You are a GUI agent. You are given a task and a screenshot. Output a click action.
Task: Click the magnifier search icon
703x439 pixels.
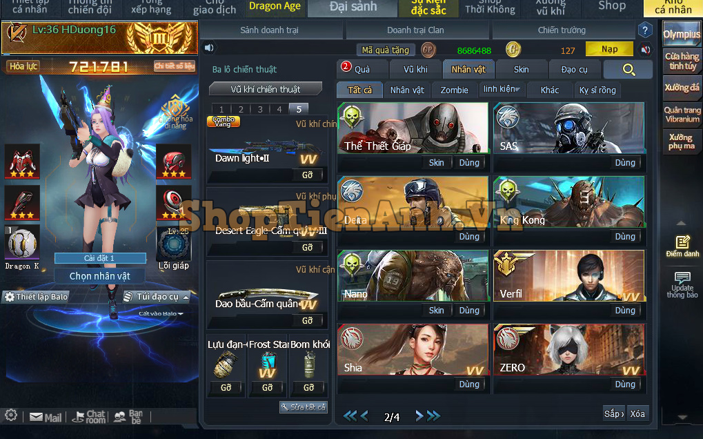point(628,70)
